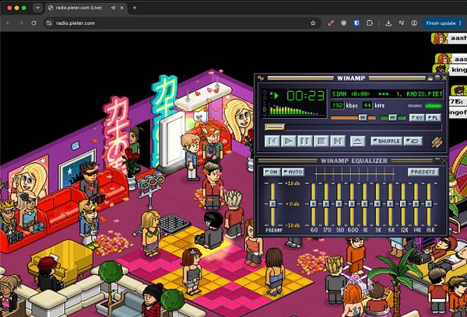Click the Winamp shade mode button
Viewport: 467px width, 317px height.
click(x=437, y=78)
